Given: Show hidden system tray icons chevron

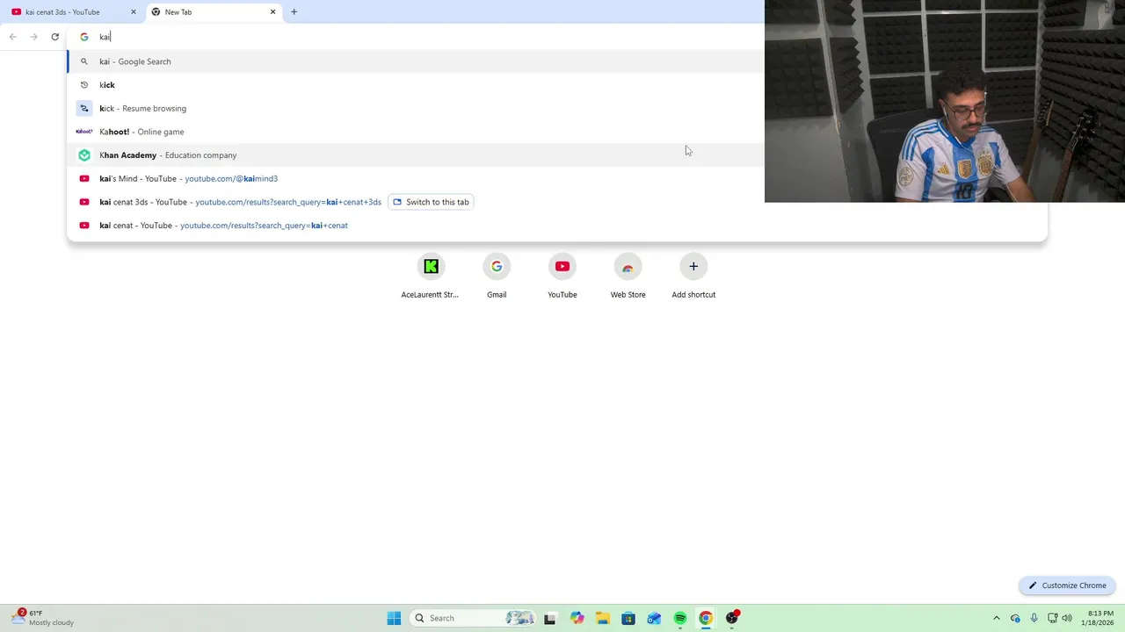Looking at the screenshot, I should coord(996,618).
